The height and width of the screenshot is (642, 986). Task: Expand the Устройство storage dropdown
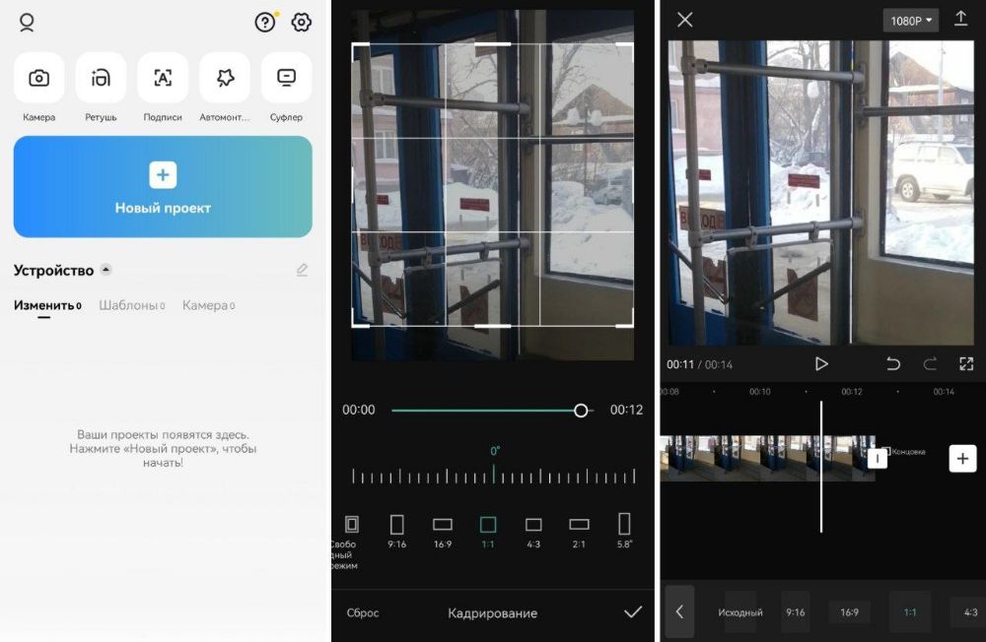106,270
